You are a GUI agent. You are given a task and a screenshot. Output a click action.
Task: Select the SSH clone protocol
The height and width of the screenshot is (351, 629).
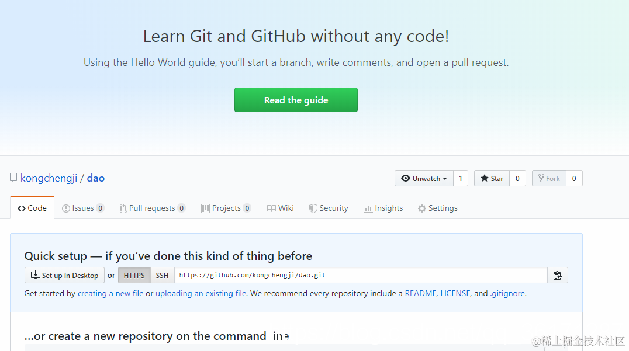click(x=162, y=275)
